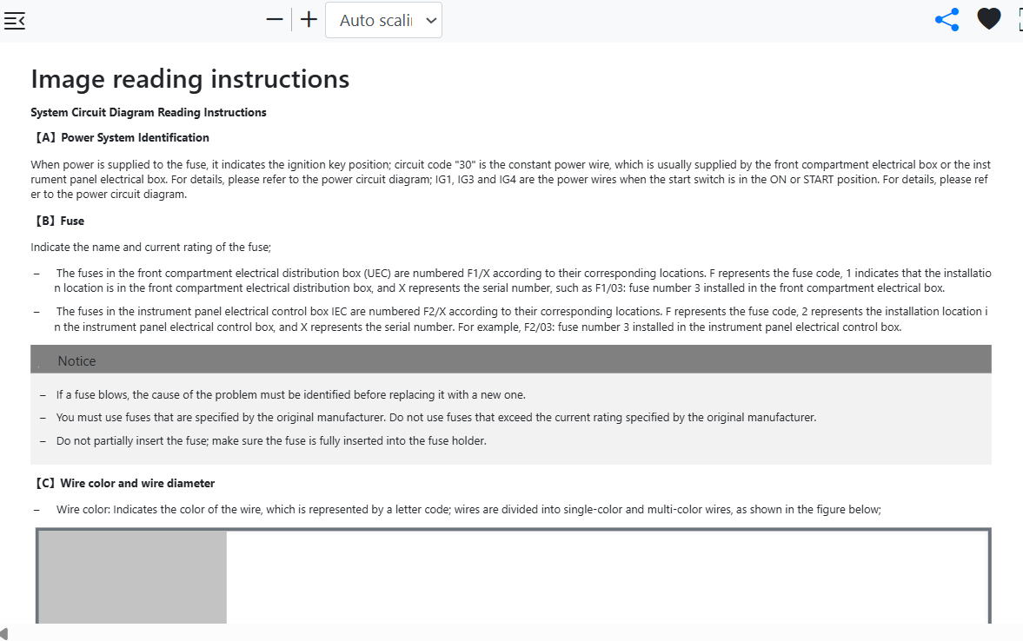Click 'If a fuse blows' notice line
The height and width of the screenshot is (641, 1023).
click(290, 394)
